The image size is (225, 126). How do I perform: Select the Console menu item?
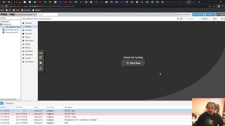point(30,27)
